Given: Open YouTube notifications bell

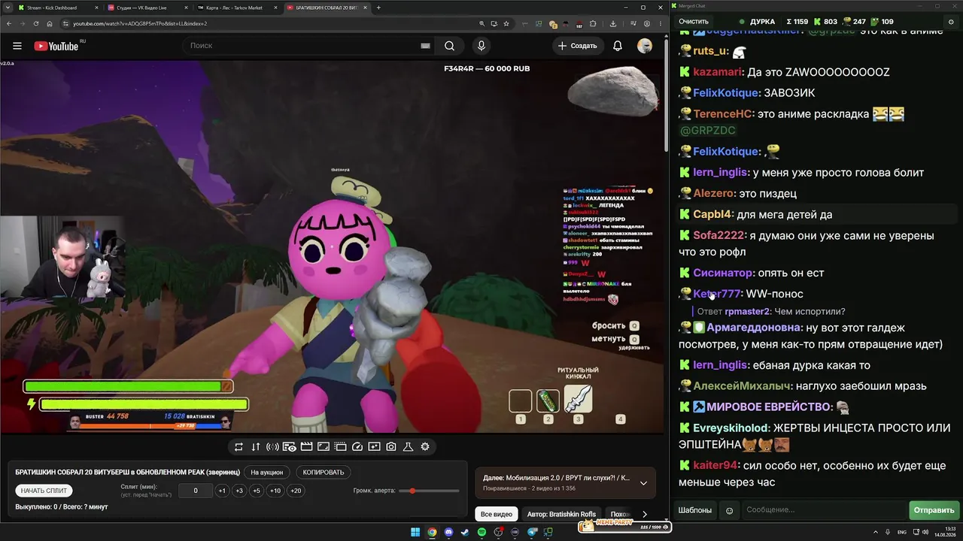Looking at the screenshot, I should (617, 46).
